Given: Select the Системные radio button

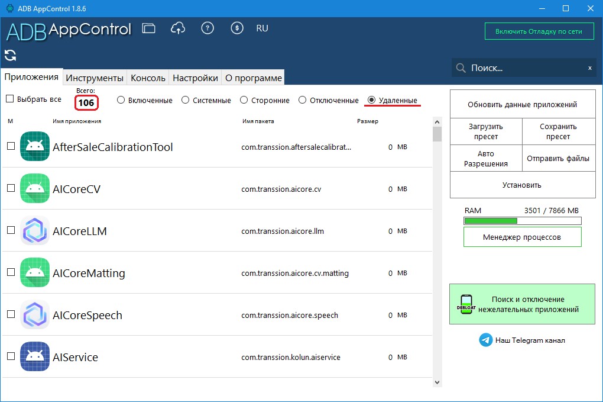Looking at the screenshot, I should tap(186, 100).
